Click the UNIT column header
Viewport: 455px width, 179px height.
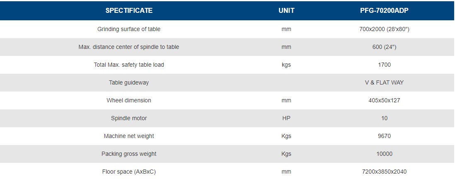click(x=286, y=11)
